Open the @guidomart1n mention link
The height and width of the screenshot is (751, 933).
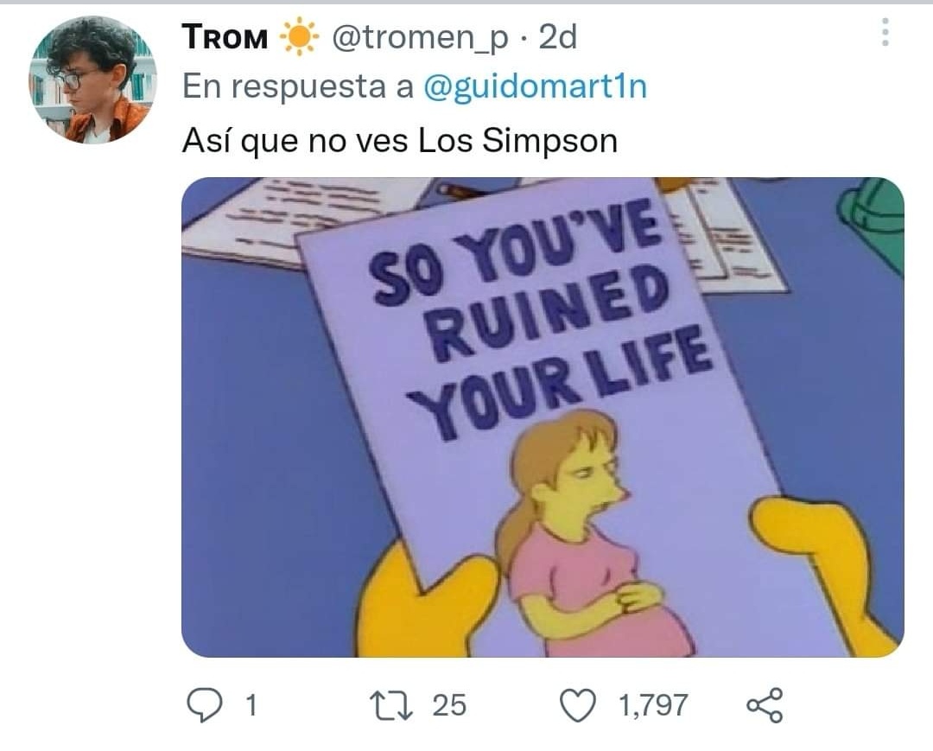pos(535,87)
